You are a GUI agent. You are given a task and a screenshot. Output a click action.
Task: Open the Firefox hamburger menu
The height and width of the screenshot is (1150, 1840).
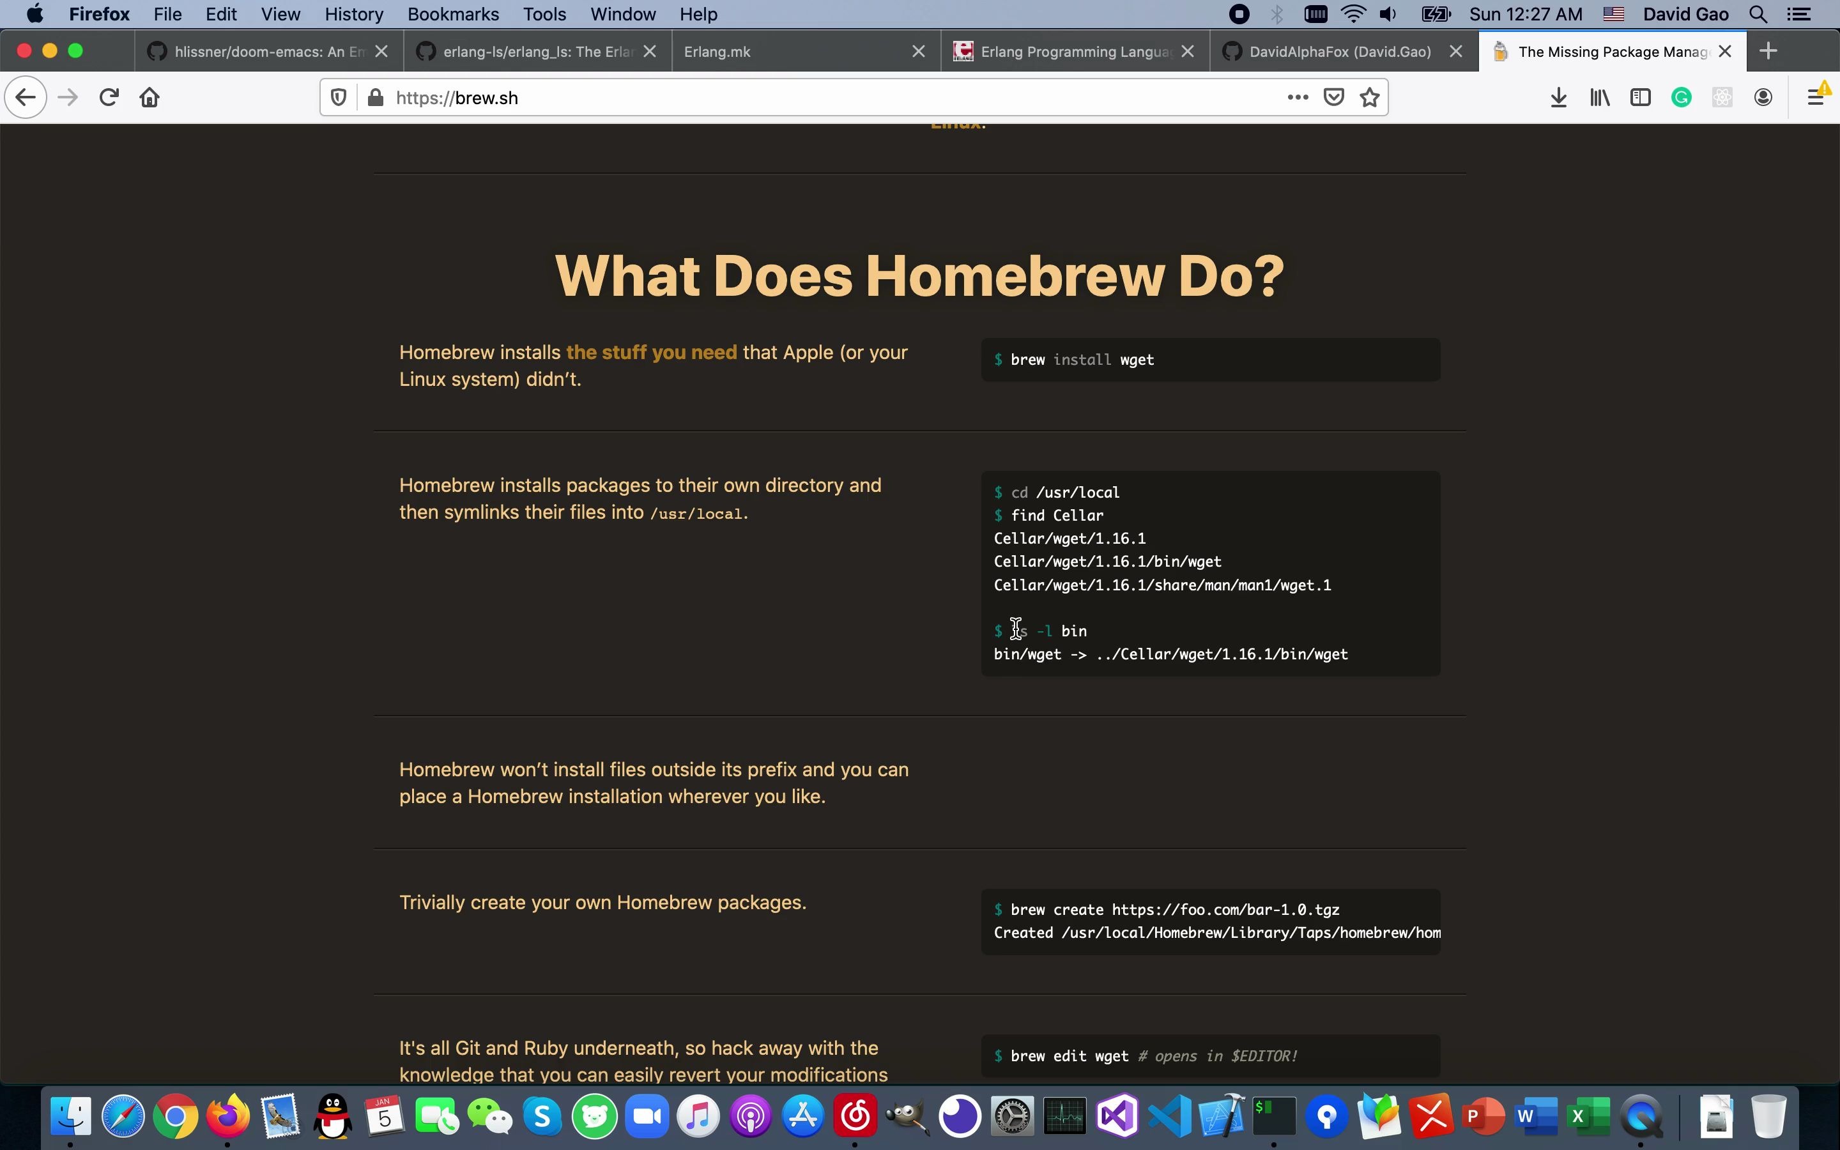(x=1816, y=97)
